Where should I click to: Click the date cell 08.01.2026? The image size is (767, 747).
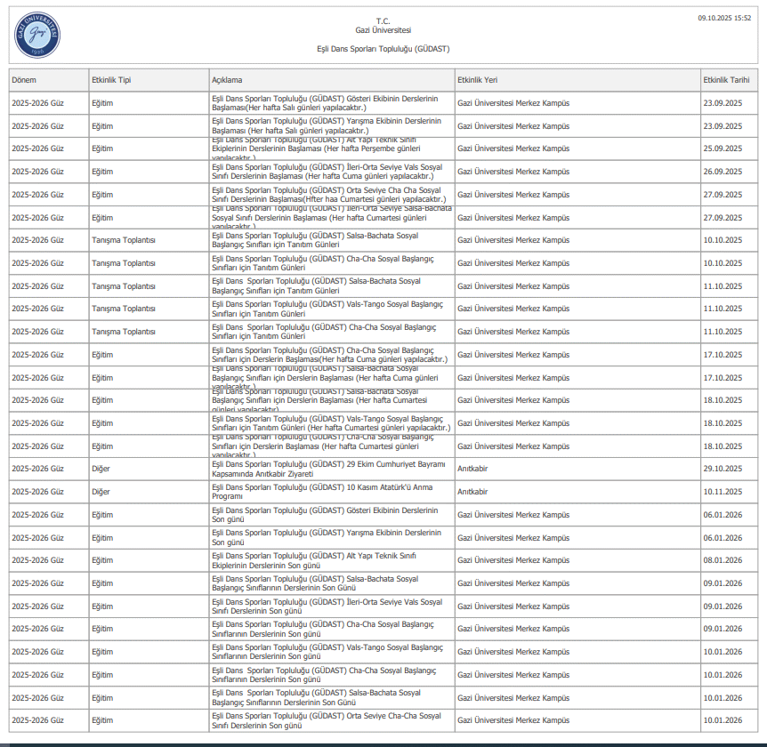coord(722,560)
